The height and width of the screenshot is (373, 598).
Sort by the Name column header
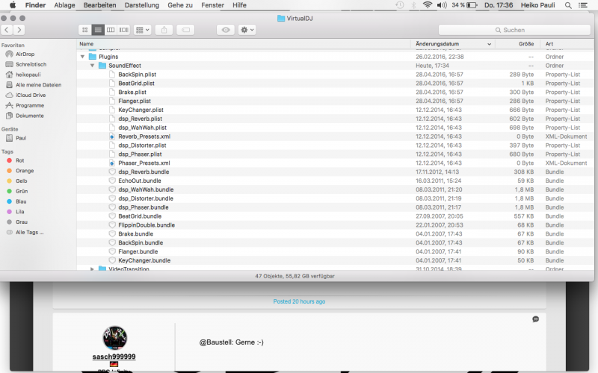tap(244, 44)
